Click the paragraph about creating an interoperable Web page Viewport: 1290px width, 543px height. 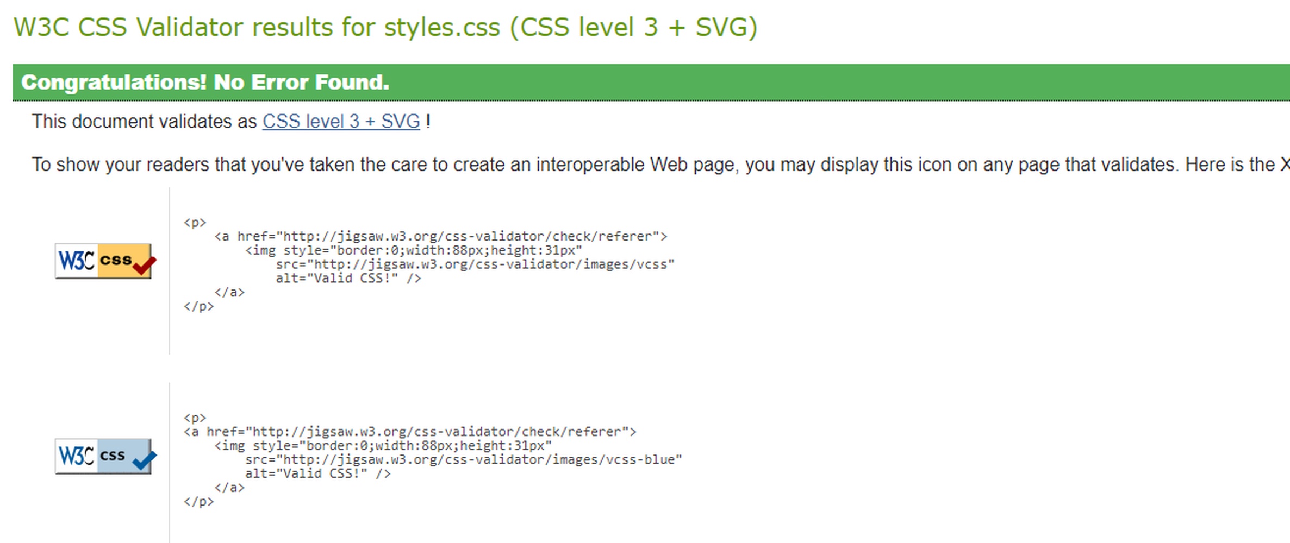[x=660, y=165]
